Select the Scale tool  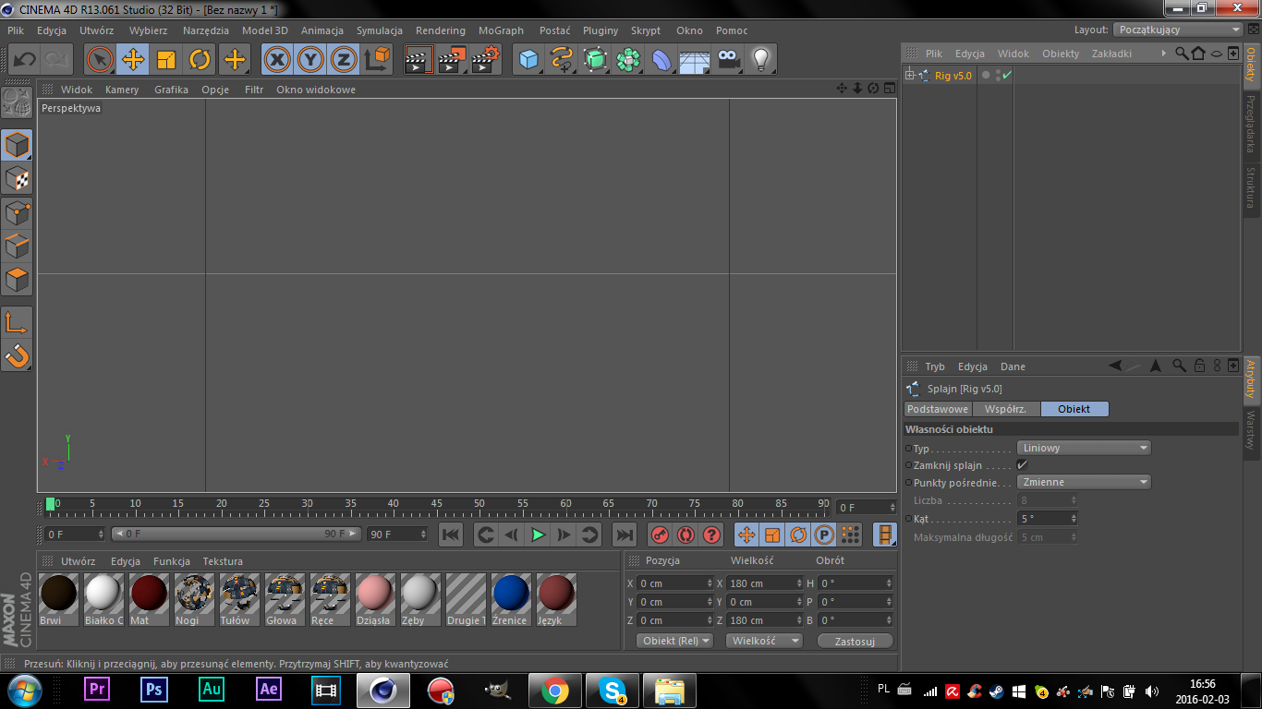[x=166, y=60]
